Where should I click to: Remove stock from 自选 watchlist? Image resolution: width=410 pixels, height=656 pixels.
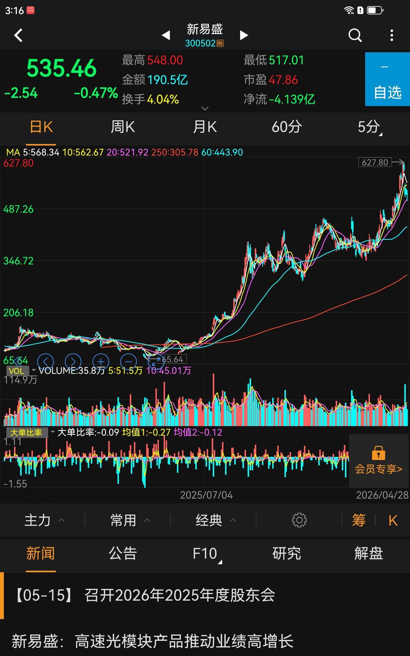pos(388,79)
